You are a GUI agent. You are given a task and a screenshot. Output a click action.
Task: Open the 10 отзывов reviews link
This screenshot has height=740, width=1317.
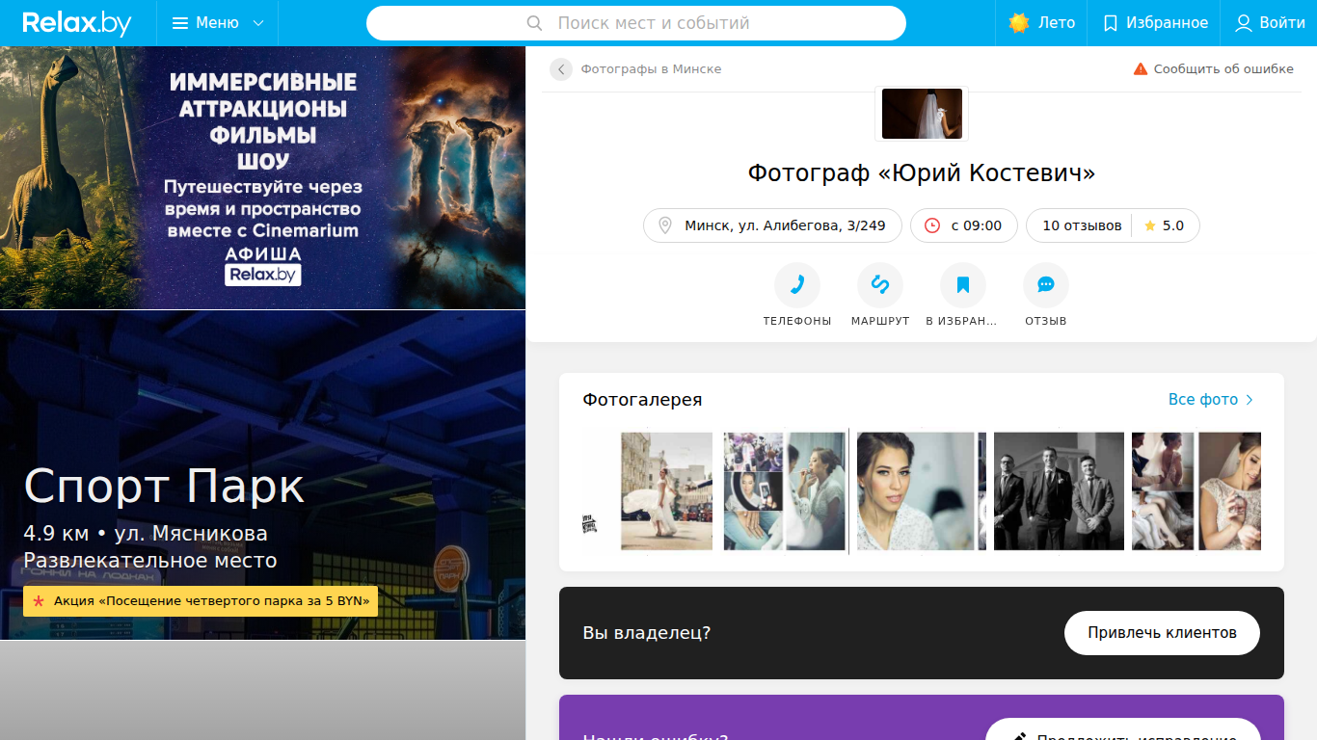point(1082,225)
